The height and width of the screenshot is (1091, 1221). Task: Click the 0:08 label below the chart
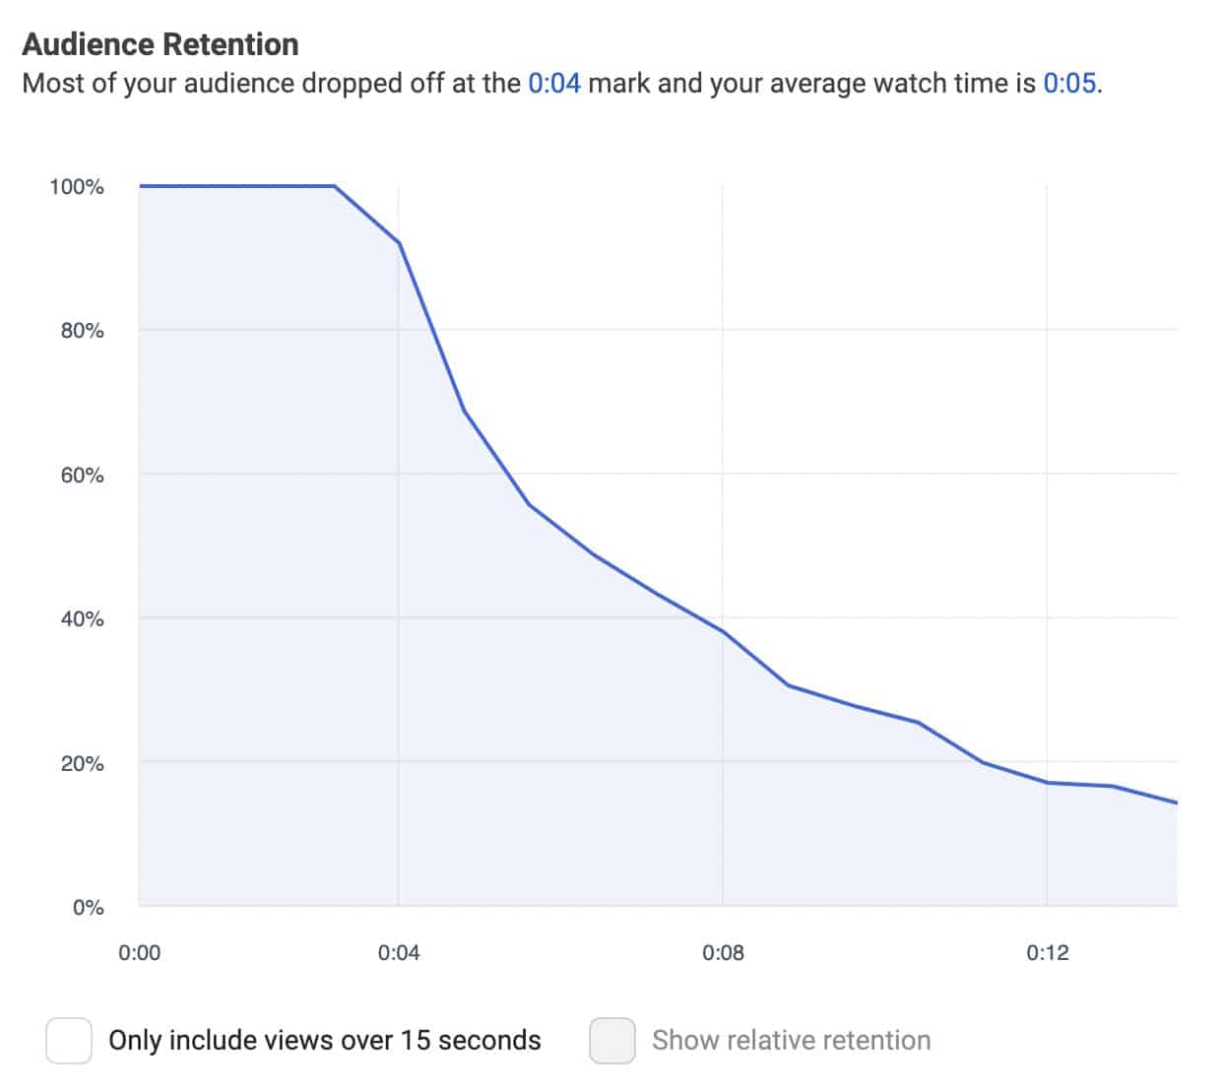(x=723, y=952)
